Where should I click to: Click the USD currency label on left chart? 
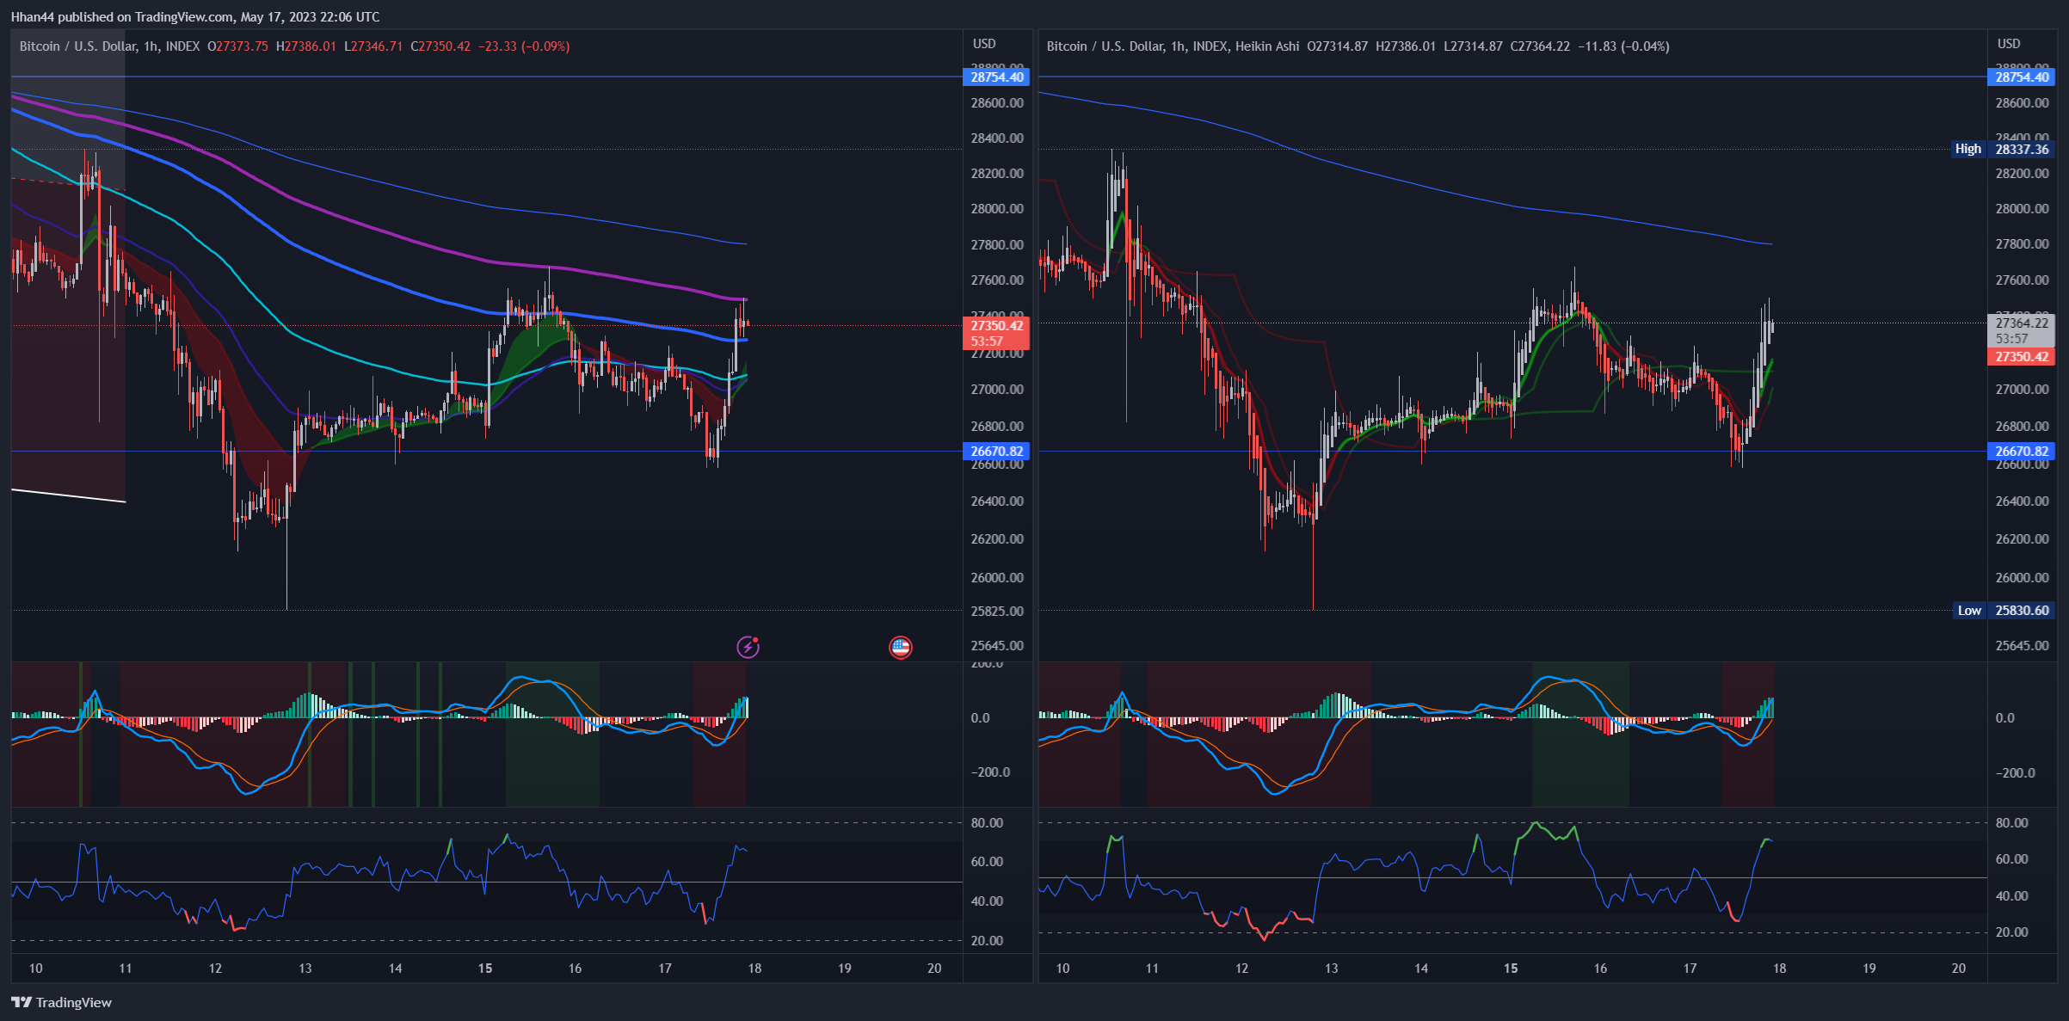tap(984, 44)
